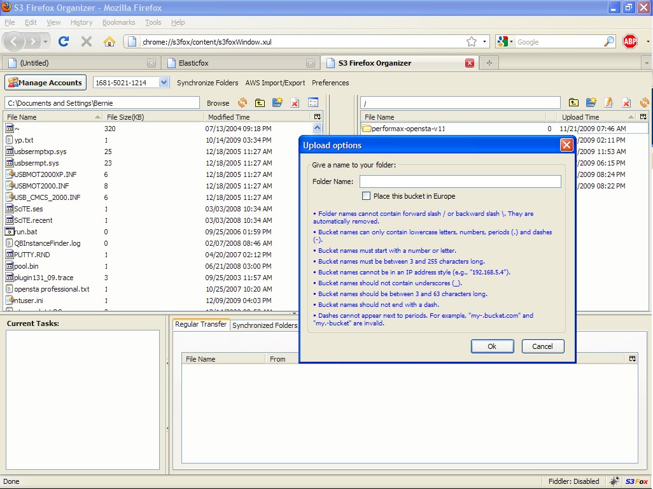The image size is (653, 489).
Task: Open the bookmark star dropdown arrow
Action: pos(484,41)
